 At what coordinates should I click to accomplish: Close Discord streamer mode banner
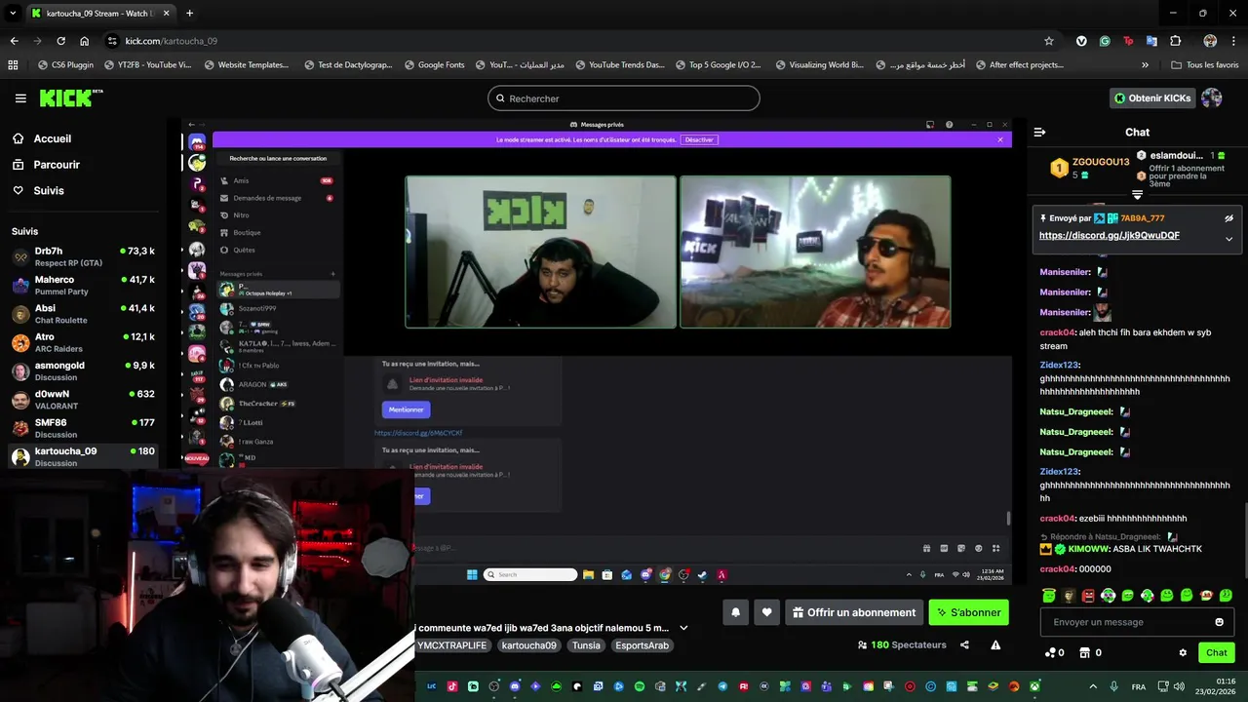coord(999,139)
